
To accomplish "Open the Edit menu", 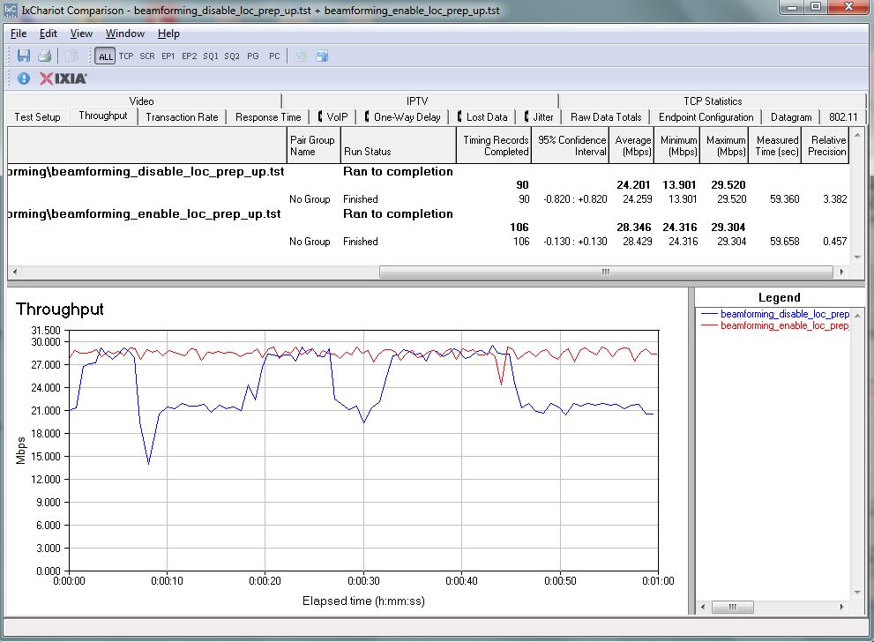I will (x=48, y=34).
